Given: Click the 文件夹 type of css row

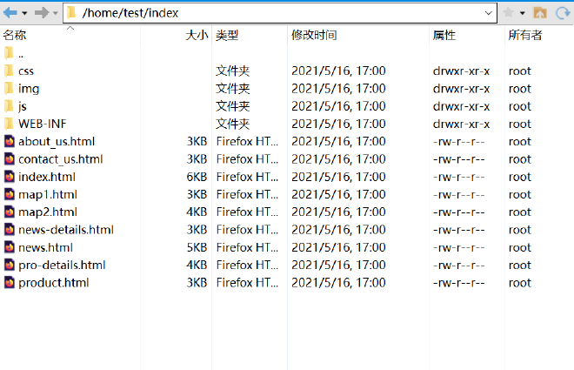Looking at the screenshot, I should 233,71.
